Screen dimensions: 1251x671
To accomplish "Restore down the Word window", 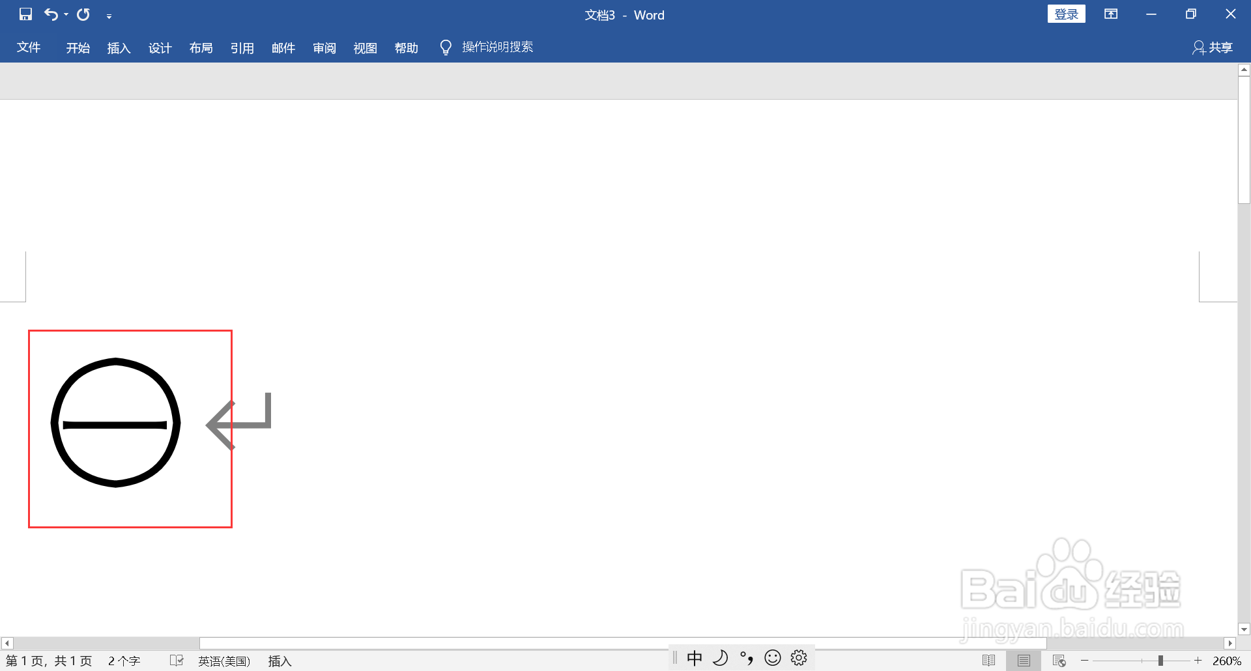I will (1191, 14).
